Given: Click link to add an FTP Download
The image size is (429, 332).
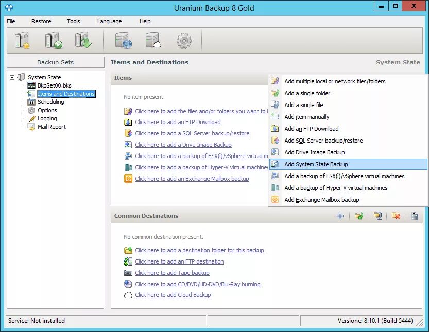Looking at the screenshot, I should [x=178, y=122].
